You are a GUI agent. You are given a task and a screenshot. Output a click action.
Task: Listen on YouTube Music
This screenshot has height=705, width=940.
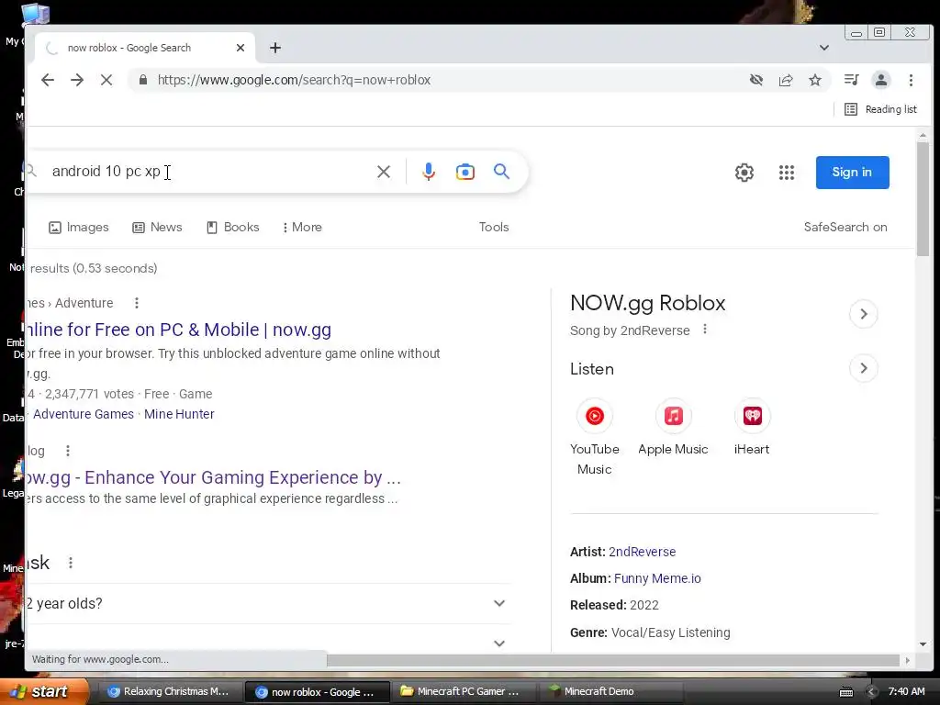[x=594, y=437]
